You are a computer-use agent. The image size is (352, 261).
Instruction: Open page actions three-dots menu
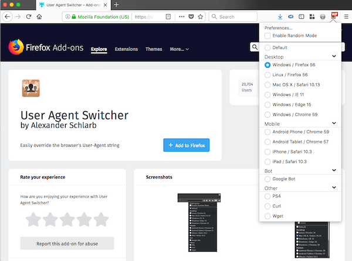tap(182, 16)
